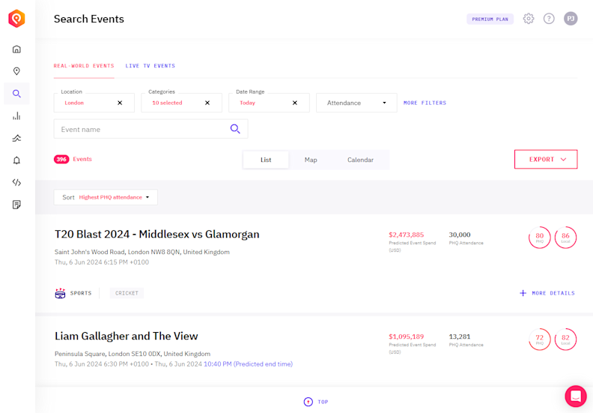Screen dimensions: 593x413
Task: Clear the Today date range filter
Action: tap(295, 103)
